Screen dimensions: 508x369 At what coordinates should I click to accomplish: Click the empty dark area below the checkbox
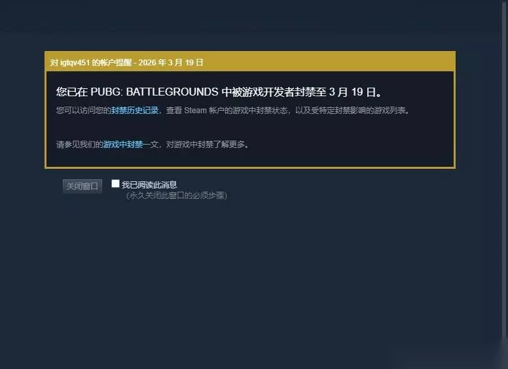(x=253, y=275)
